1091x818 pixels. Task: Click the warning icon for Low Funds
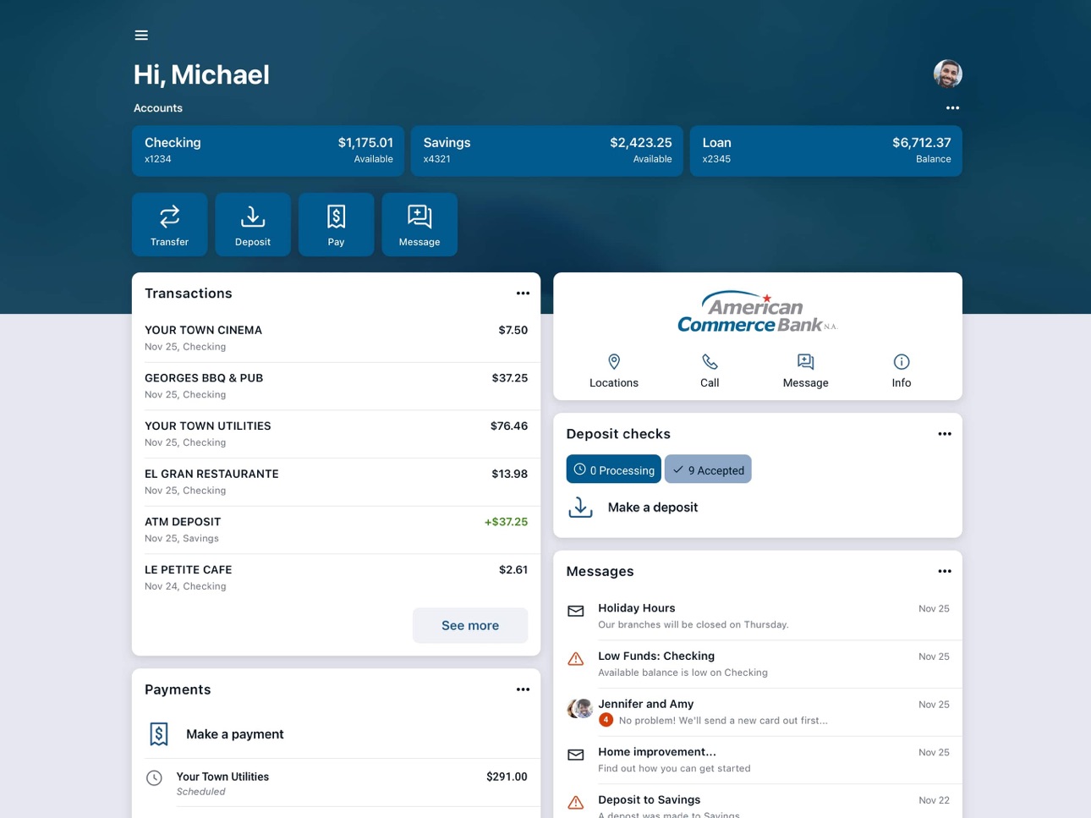[x=576, y=659]
